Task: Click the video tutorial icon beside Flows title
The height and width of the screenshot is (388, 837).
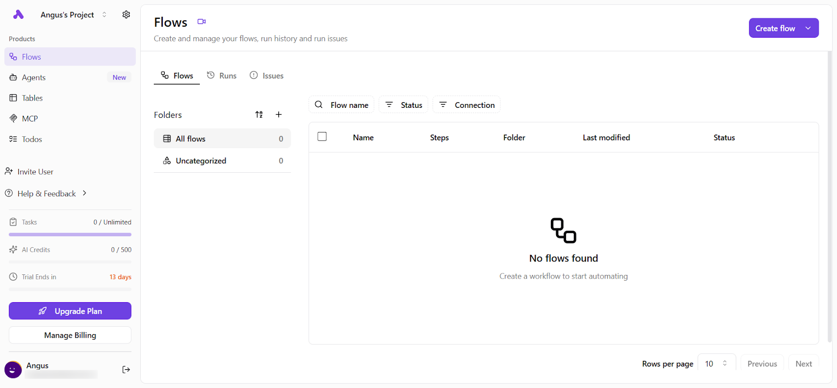Action: click(x=201, y=22)
